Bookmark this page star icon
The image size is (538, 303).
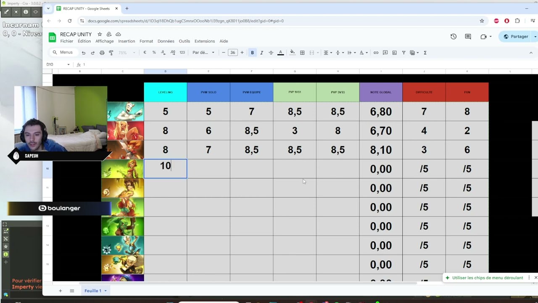[x=482, y=21]
